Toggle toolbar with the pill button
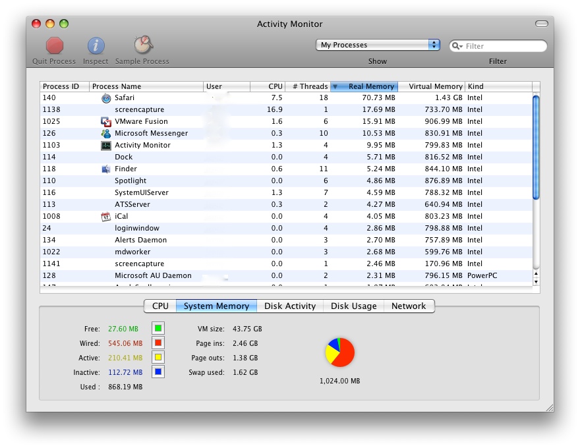The height and width of the screenshot is (448, 580). coord(542,24)
